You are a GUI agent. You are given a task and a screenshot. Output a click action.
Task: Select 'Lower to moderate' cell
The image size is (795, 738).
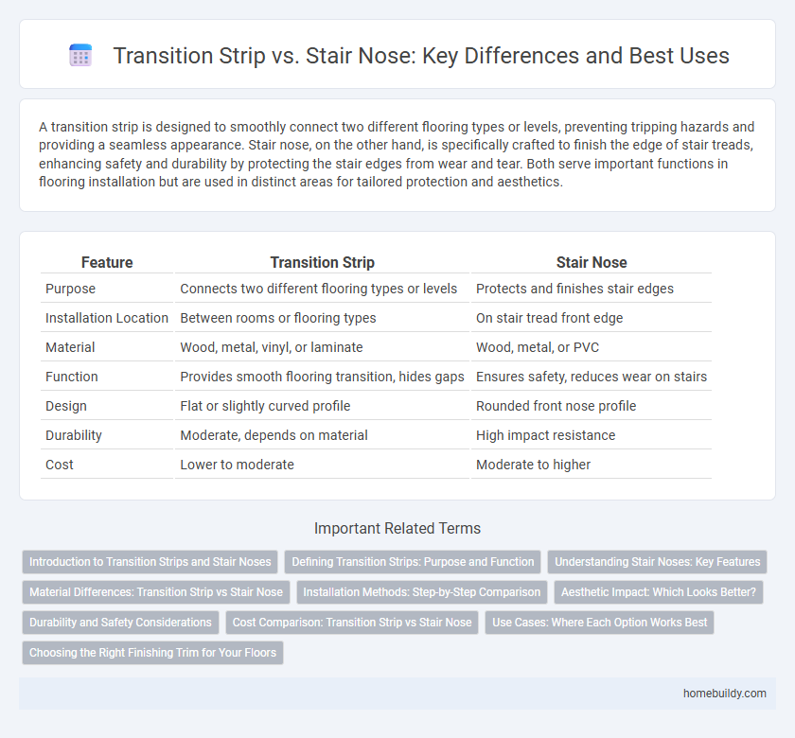tap(323, 465)
